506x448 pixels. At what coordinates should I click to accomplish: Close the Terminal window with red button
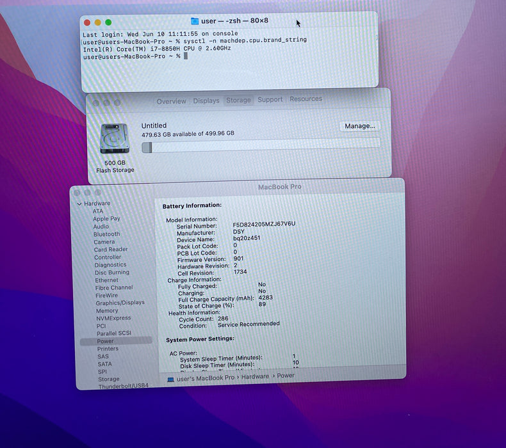[x=87, y=22]
